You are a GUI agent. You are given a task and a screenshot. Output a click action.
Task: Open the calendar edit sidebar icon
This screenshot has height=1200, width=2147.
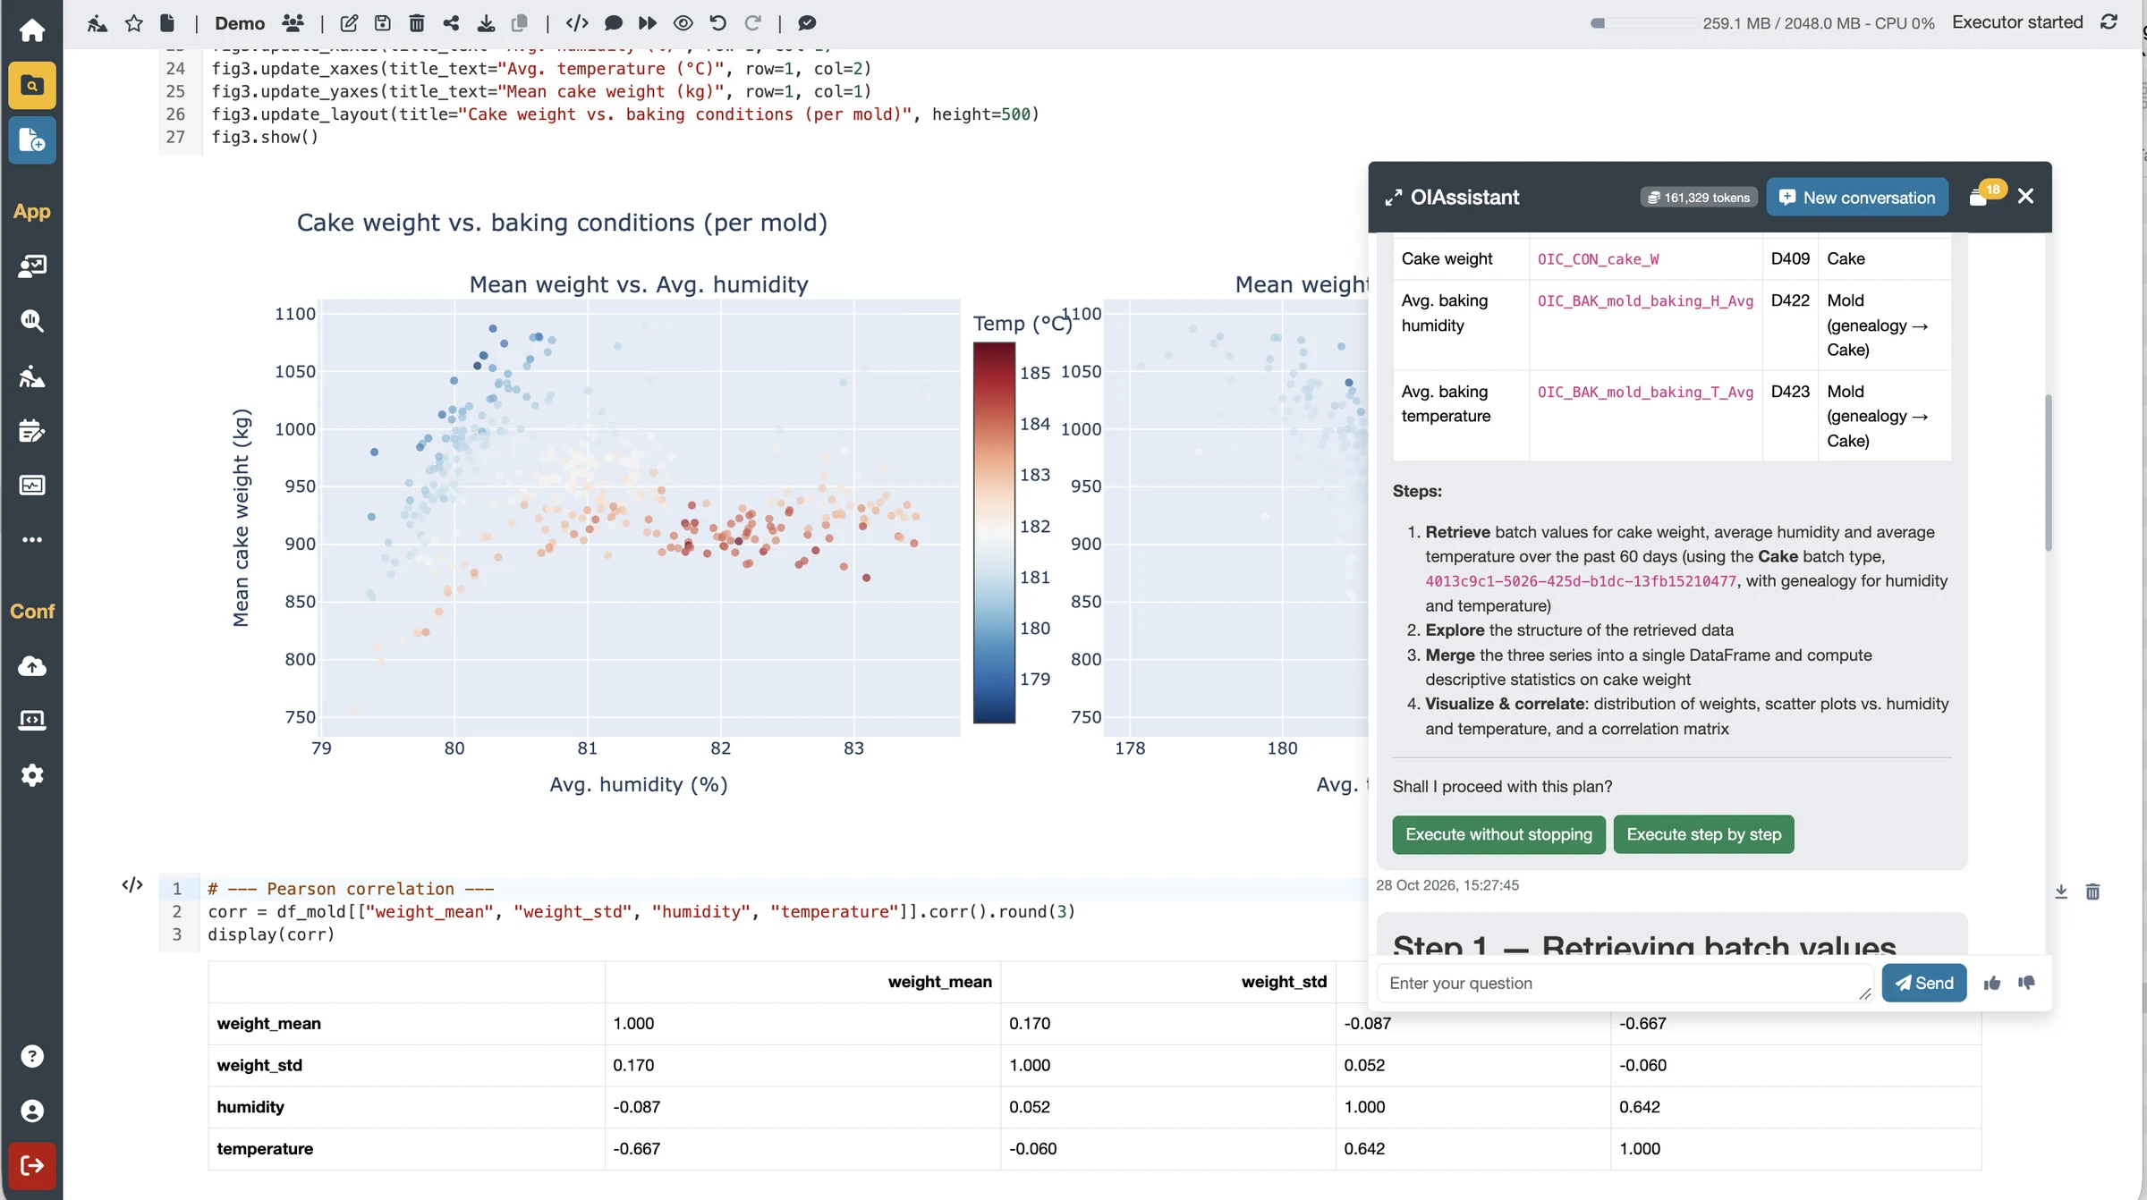click(x=32, y=431)
